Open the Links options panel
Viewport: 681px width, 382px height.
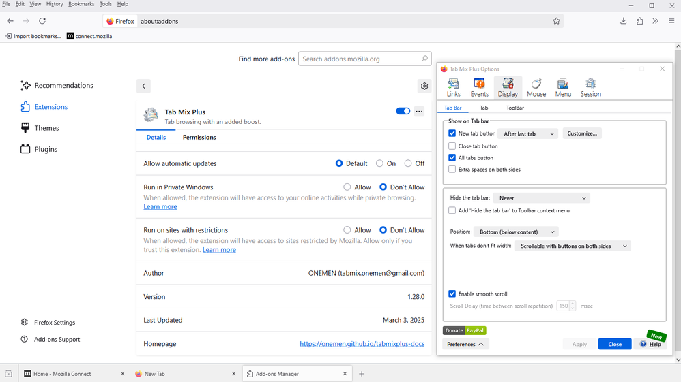(453, 87)
